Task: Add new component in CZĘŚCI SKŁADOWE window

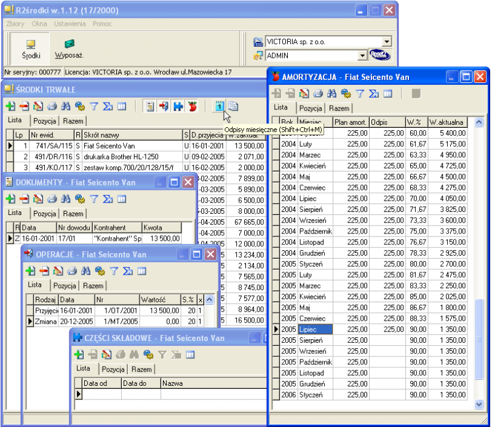Action: (79, 355)
